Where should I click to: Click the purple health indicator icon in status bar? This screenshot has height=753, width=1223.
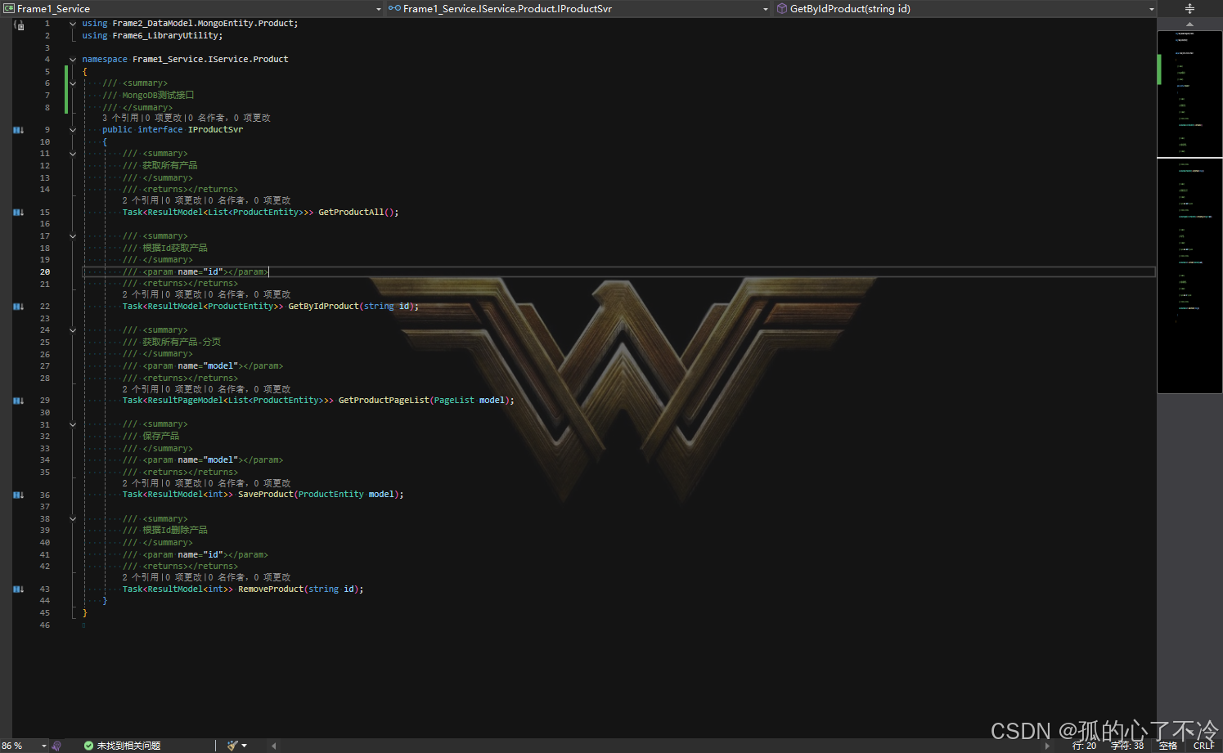coord(56,746)
